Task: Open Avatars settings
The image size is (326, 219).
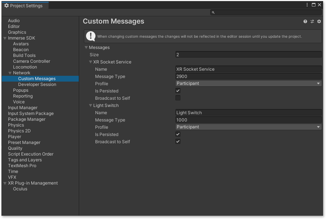Action: coord(21,44)
